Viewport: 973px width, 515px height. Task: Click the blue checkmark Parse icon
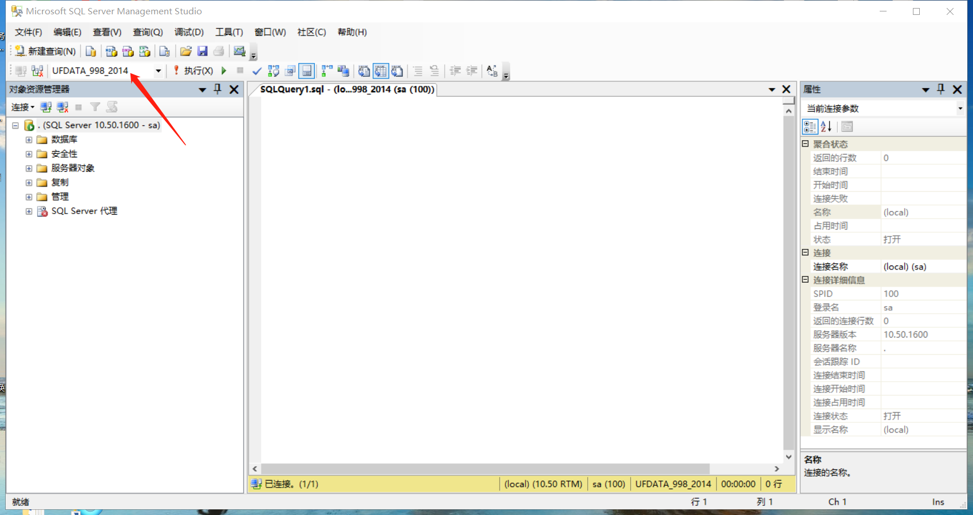256,71
